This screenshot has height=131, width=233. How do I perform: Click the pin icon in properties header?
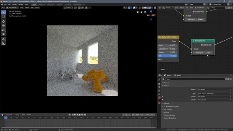(231, 75)
